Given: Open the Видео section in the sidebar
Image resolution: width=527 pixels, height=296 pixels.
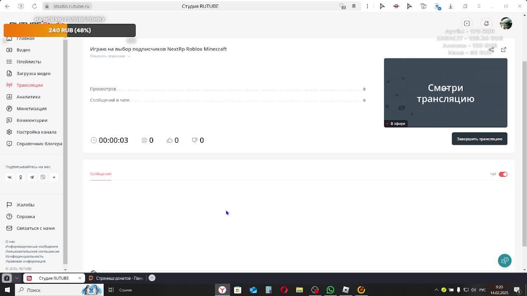Looking at the screenshot, I should pos(23,50).
